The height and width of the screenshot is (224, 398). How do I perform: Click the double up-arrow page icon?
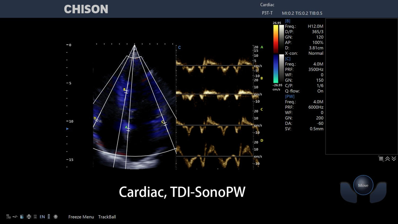(x=388, y=158)
